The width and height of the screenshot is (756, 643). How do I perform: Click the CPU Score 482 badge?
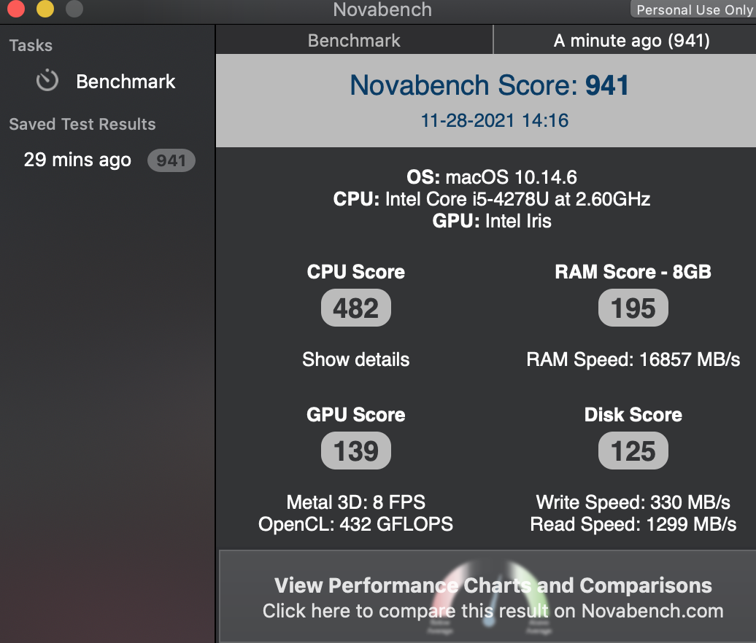(x=356, y=308)
